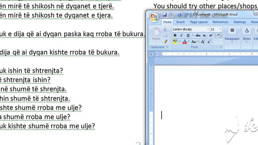
Task: Switch to the Home tab
Action: coord(167,22)
